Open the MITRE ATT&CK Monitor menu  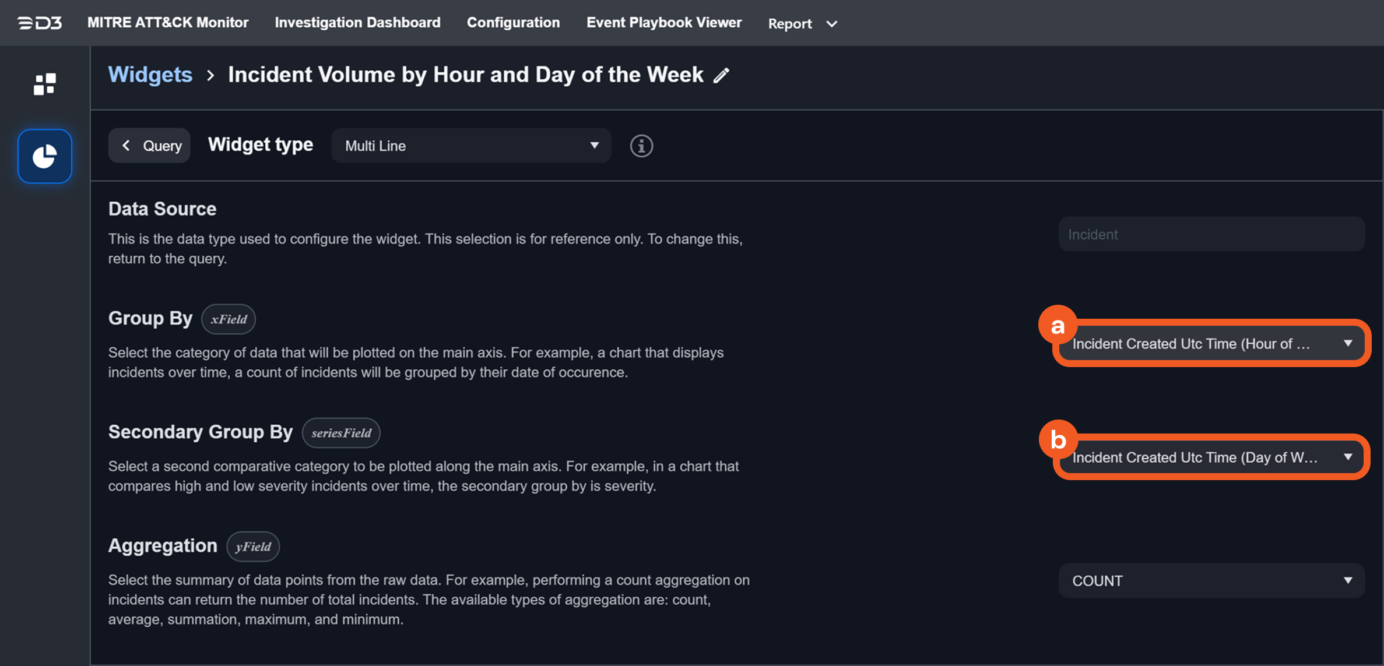pyautogui.click(x=168, y=23)
